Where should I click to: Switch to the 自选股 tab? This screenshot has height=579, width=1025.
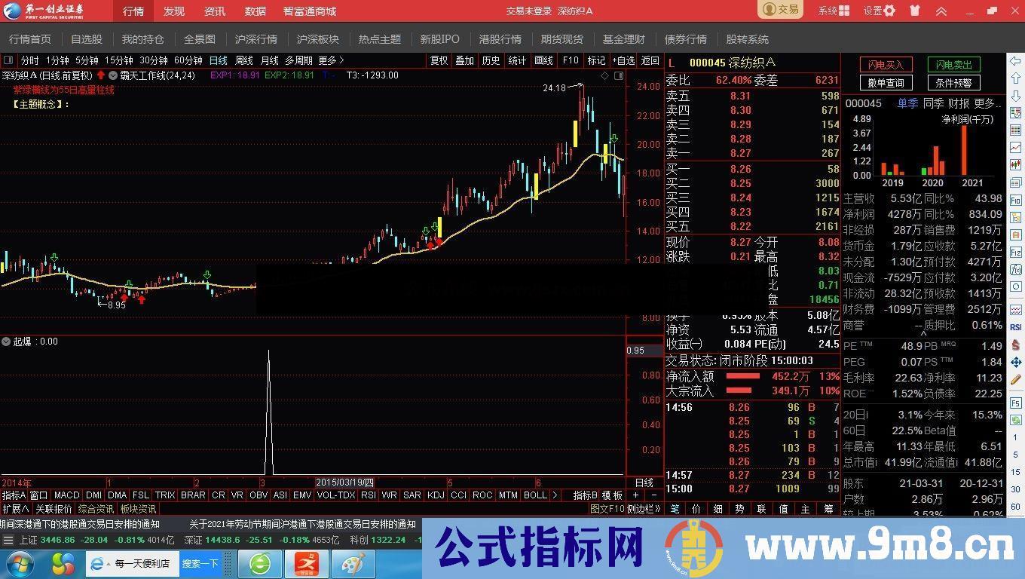point(86,38)
